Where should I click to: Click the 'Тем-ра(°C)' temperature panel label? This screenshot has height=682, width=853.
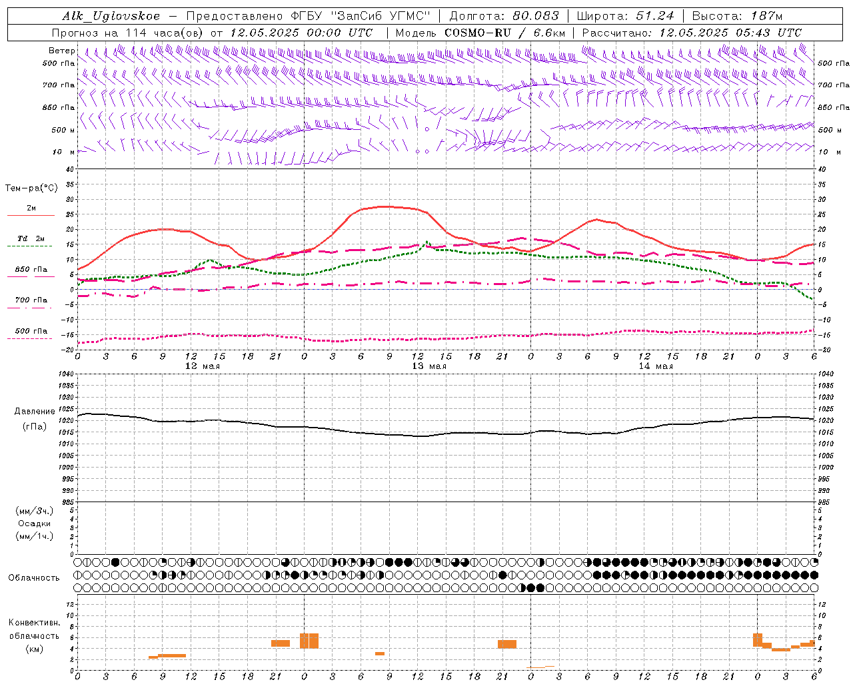coord(31,188)
